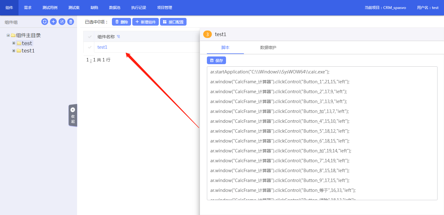Click the orange number 3 badge
Viewport: 444px width, 215px height.
208,34
